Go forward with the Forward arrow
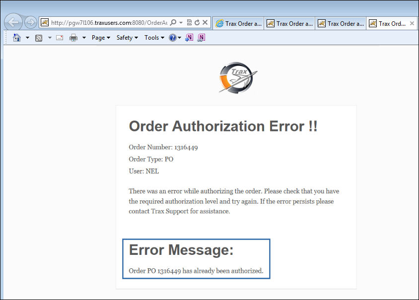The width and height of the screenshot is (419, 300). point(30,22)
